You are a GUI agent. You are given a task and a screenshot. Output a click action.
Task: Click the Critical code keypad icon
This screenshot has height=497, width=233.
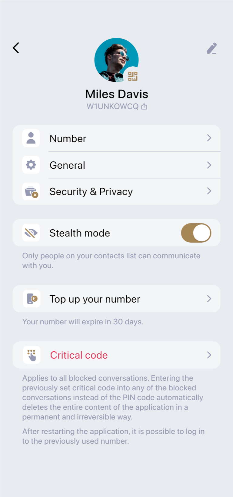click(x=32, y=355)
